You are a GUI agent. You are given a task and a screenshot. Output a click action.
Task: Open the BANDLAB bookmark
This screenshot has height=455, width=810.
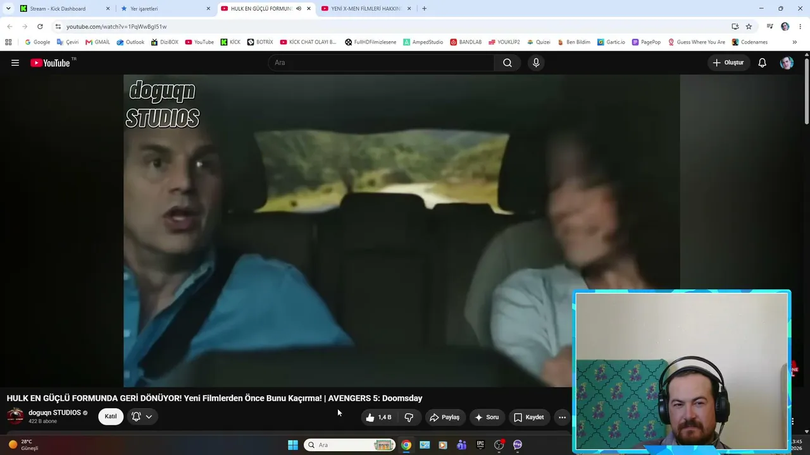click(466, 42)
